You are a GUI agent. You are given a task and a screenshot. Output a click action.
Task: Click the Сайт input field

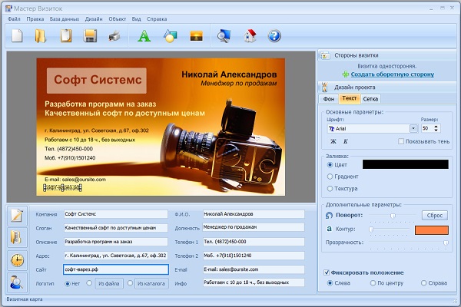115,269
